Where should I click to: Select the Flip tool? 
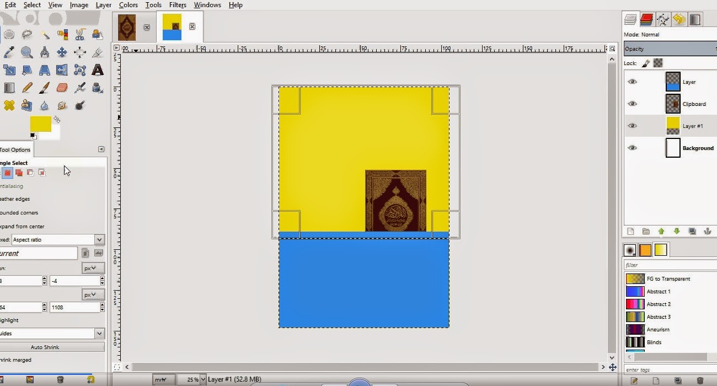[62, 70]
